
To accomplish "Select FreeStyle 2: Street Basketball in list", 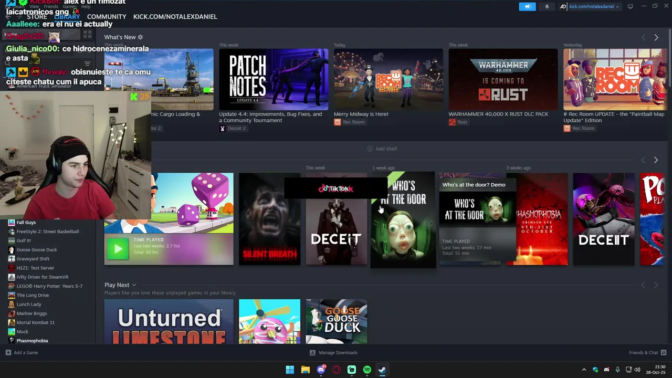I will coord(47,232).
